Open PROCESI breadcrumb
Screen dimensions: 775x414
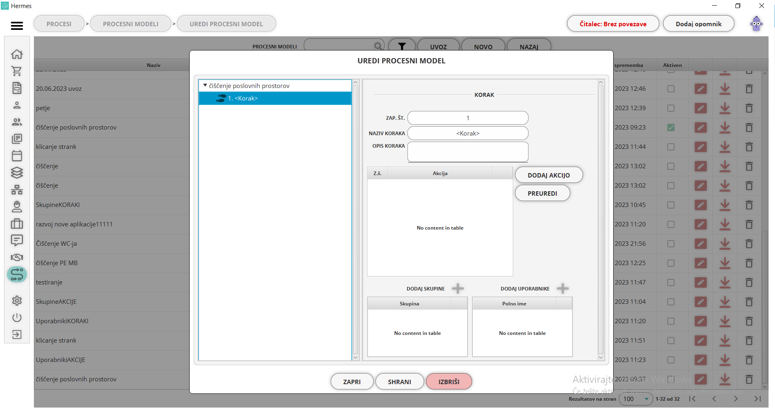pyautogui.click(x=59, y=24)
